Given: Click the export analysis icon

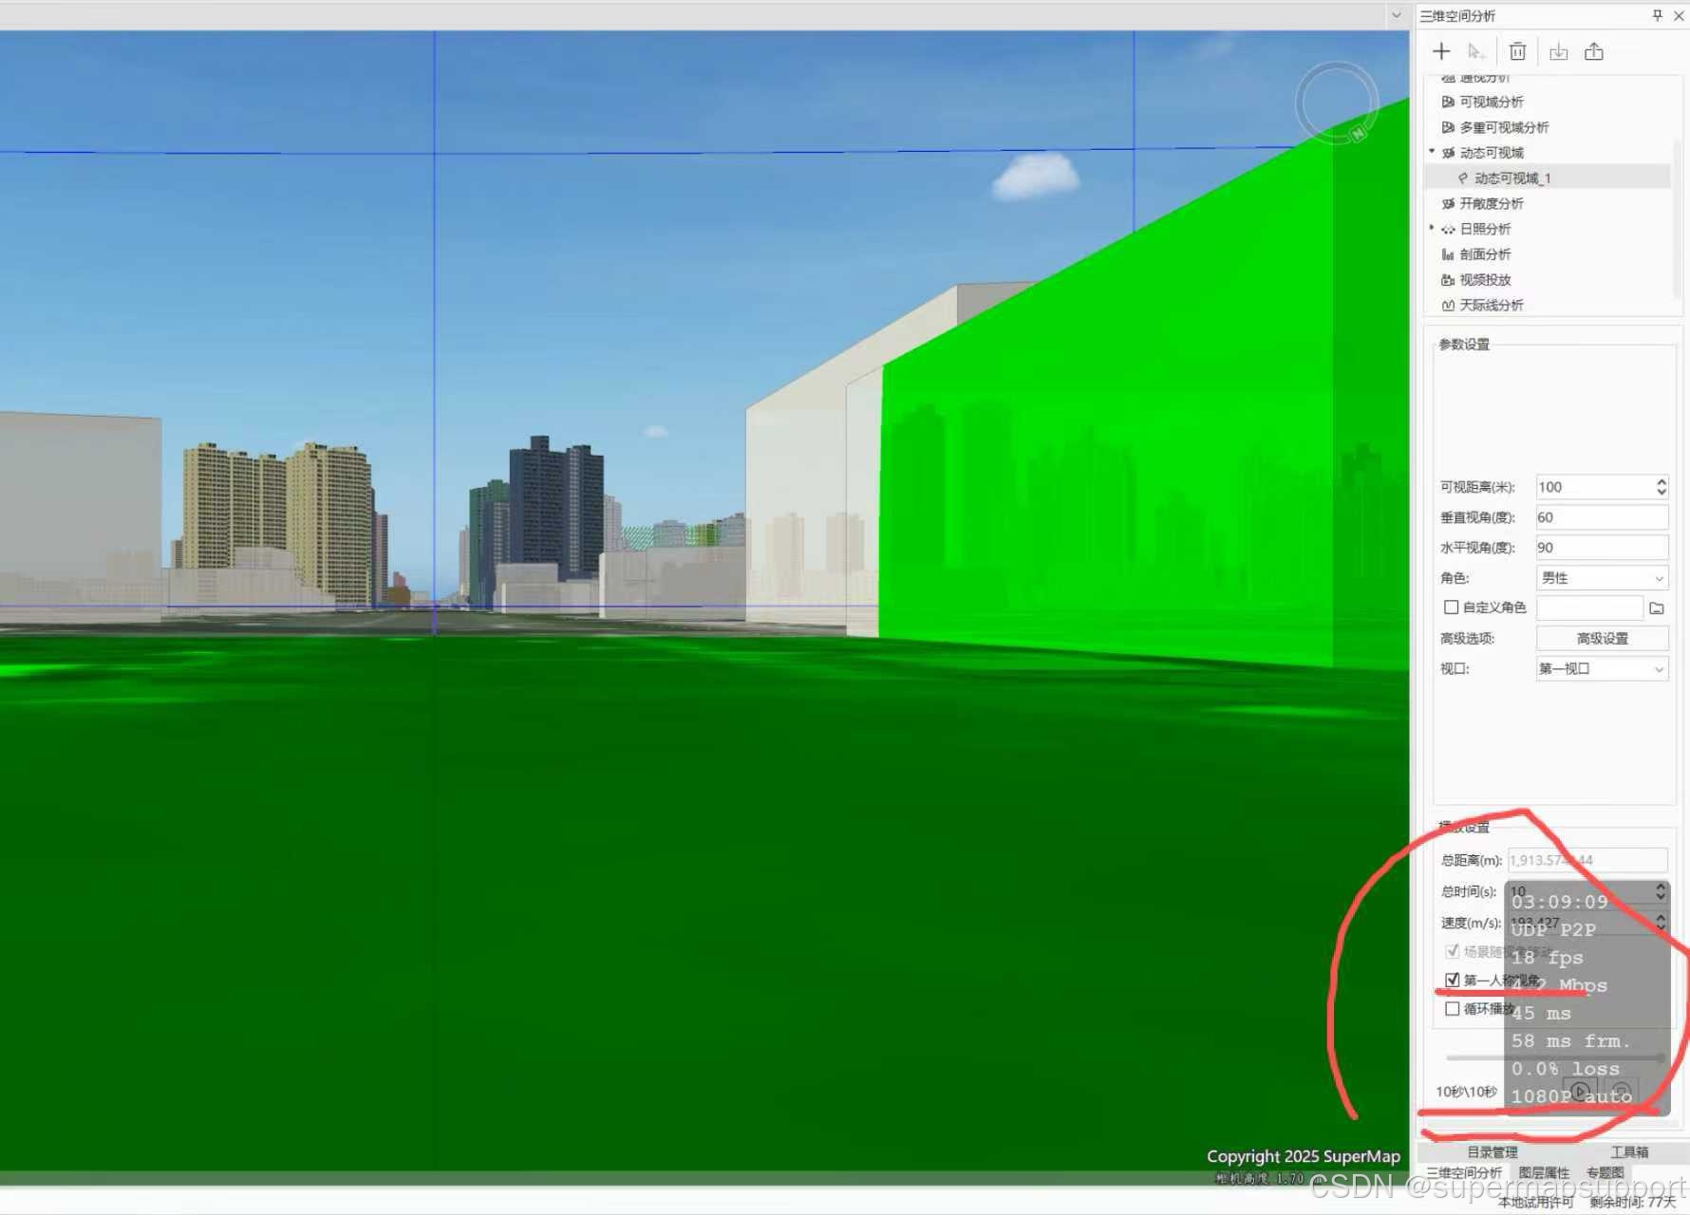Looking at the screenshot, I should 1594,51.
